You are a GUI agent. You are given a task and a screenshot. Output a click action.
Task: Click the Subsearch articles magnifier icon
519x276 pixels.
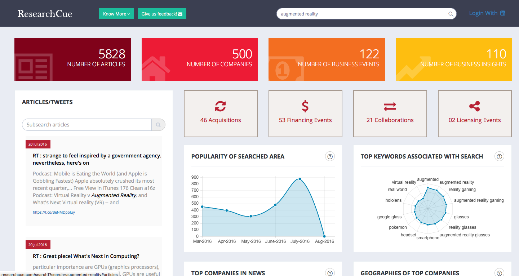pos(158,125)
